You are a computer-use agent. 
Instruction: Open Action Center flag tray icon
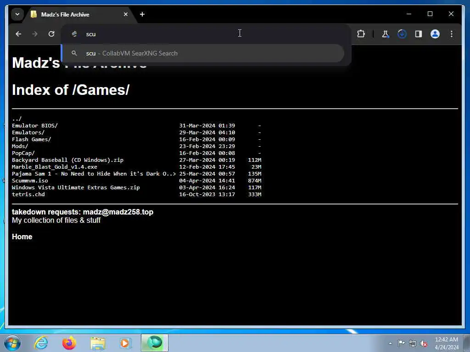point(401,343)
